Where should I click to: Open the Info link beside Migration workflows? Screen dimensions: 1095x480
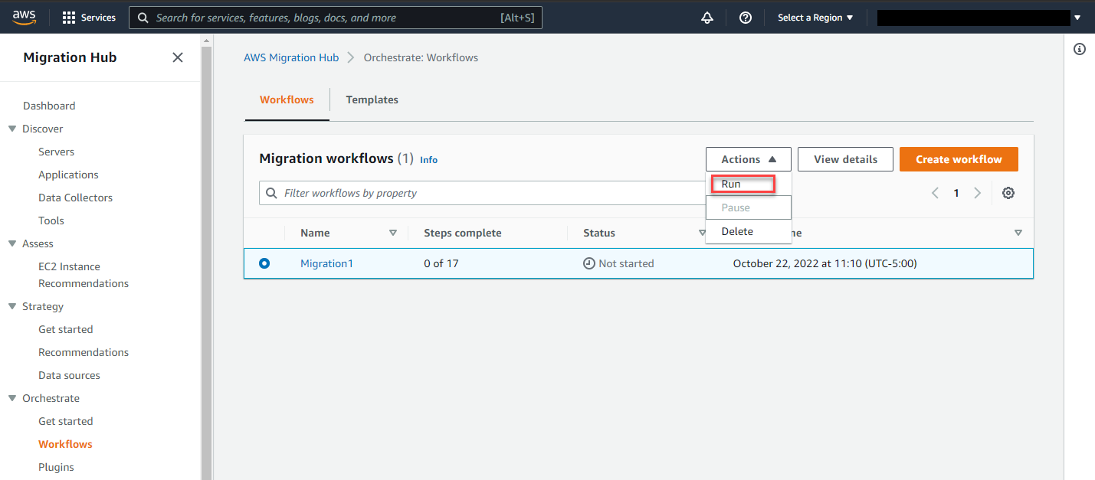(x=428, y=160)
